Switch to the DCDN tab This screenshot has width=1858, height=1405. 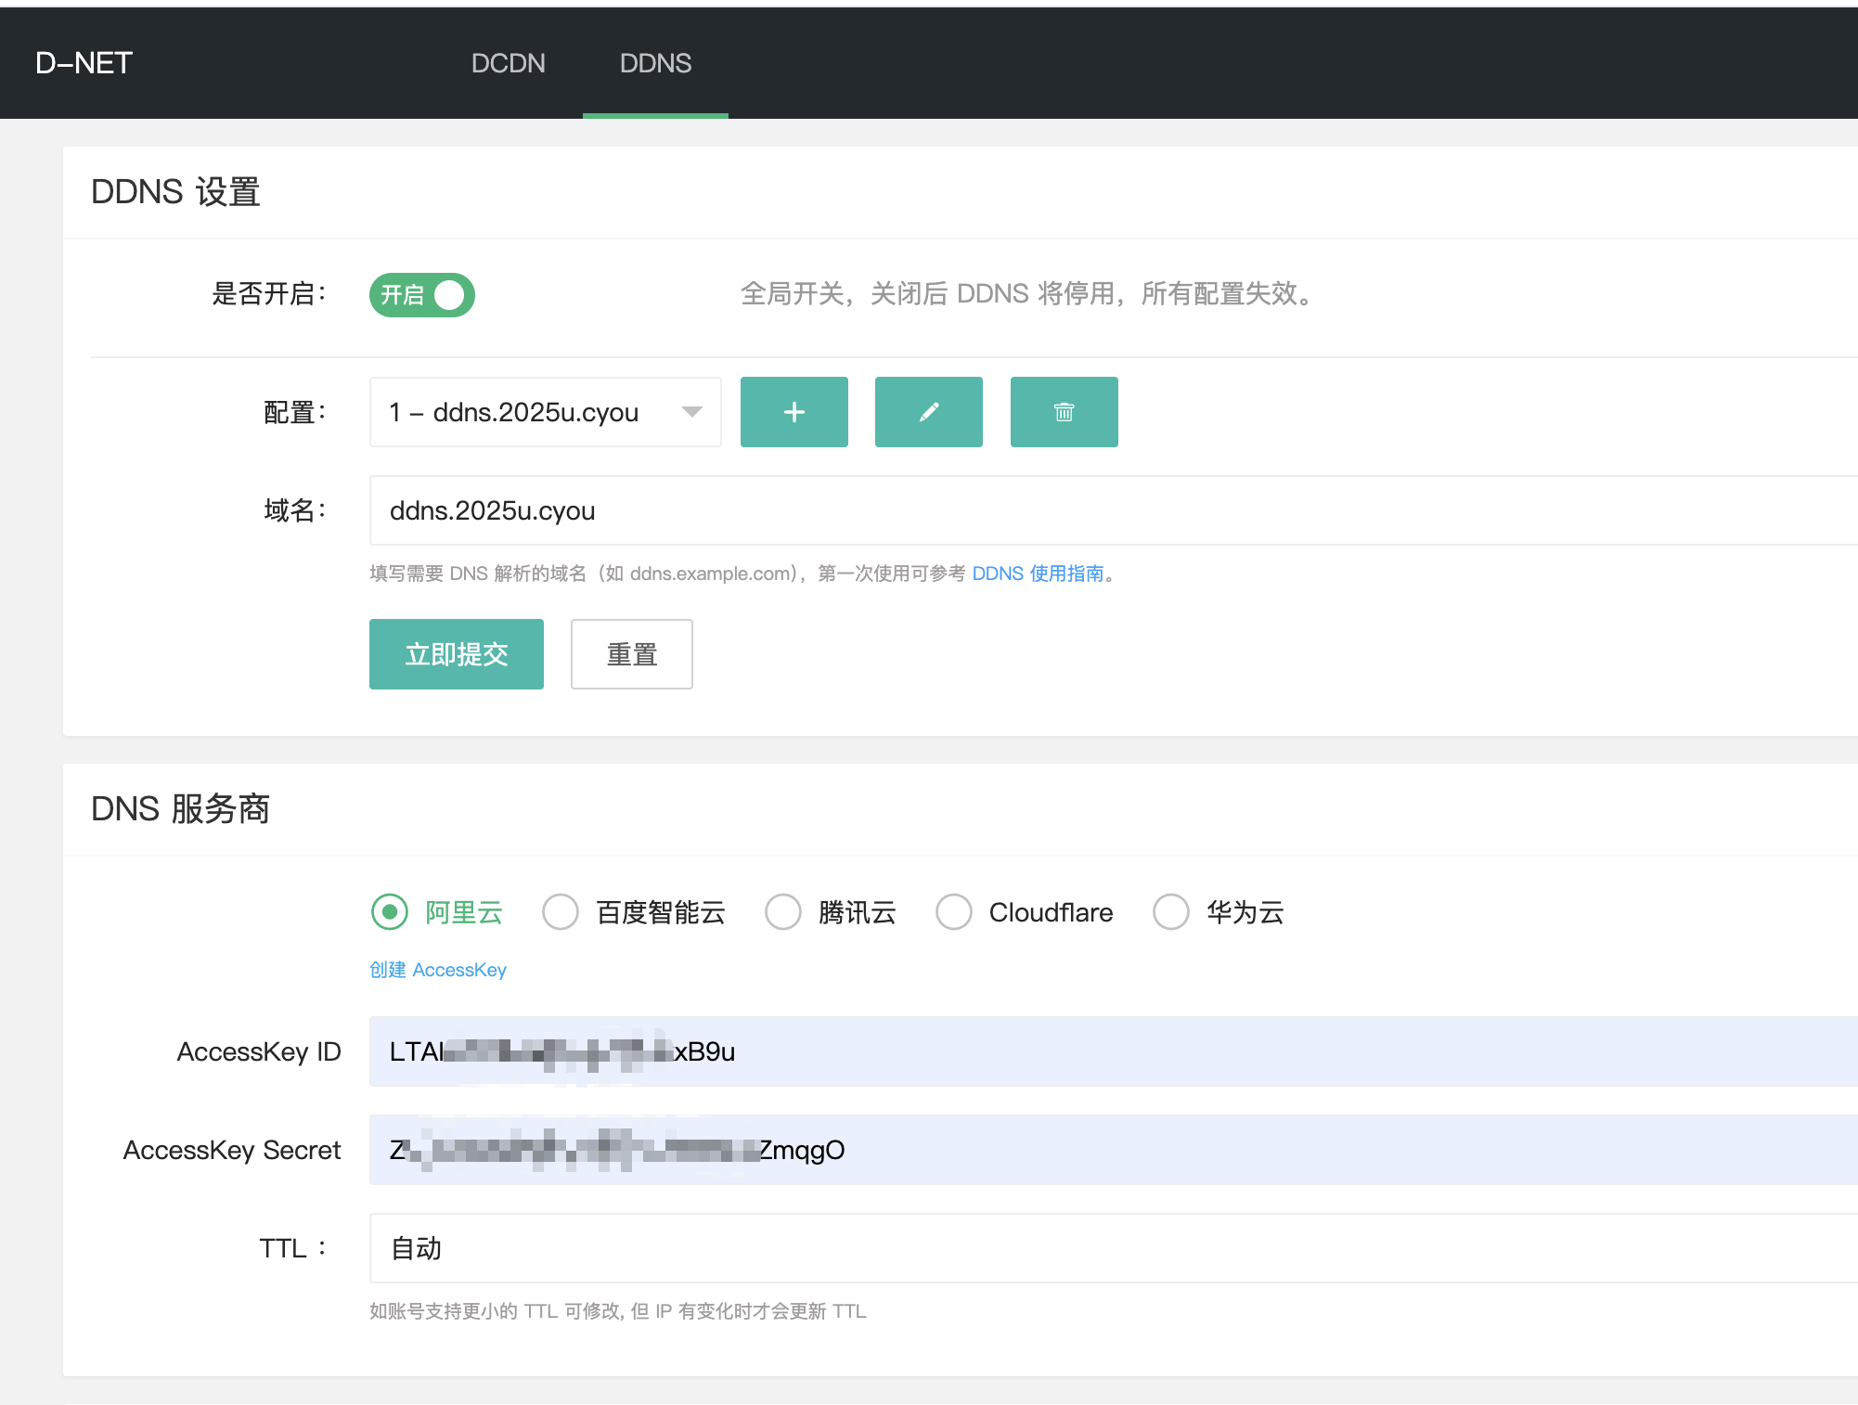point(509,62)
